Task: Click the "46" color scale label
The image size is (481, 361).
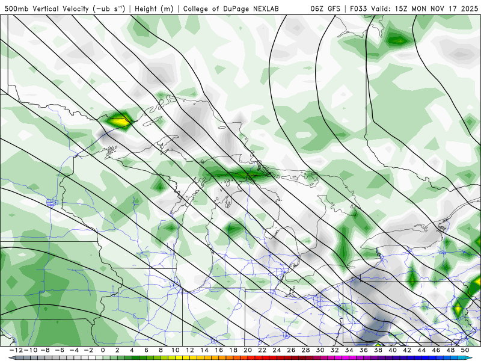Action: pos(436,350)
